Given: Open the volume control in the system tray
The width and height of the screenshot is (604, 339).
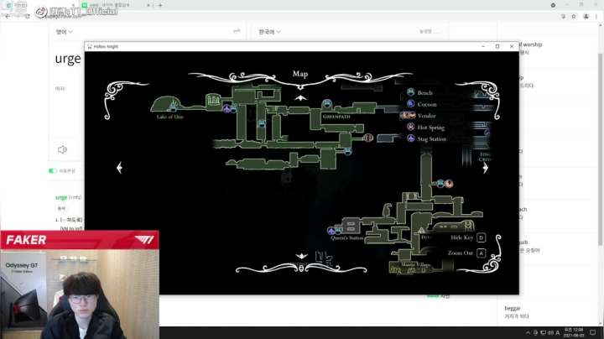Looking at the screenshot, I should pos(550,333).
